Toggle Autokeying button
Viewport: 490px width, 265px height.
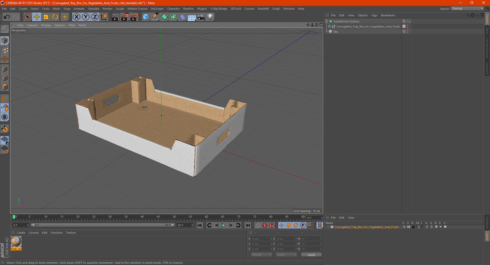265,225
